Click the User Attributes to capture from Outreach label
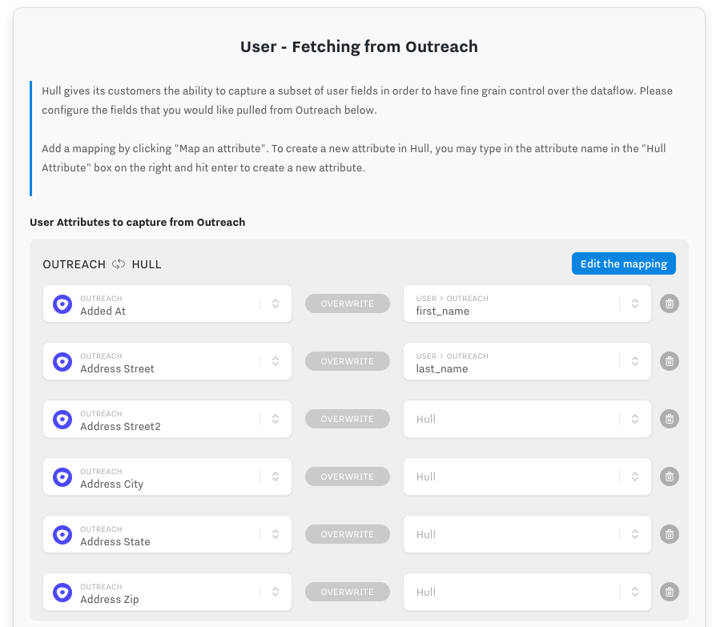Screen dimensions: 720x627 137,222
